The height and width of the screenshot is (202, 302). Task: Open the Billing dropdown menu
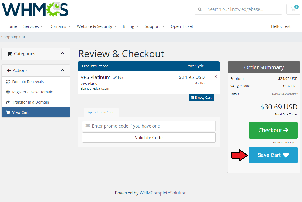(x=131, y=26)
